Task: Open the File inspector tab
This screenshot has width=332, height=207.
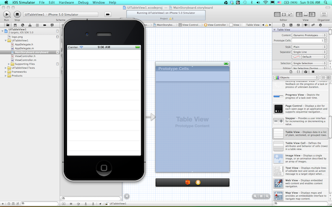Action: [283, 25]
